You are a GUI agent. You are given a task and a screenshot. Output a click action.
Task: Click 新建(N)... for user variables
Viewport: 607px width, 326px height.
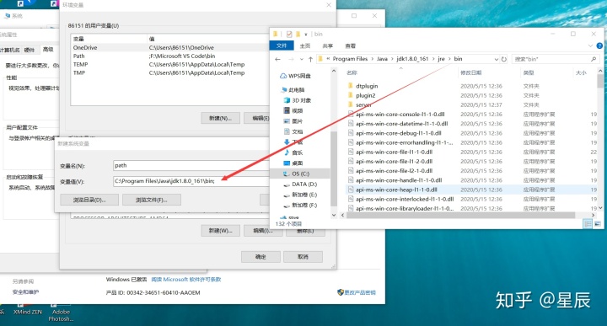(x=220, y=118)
